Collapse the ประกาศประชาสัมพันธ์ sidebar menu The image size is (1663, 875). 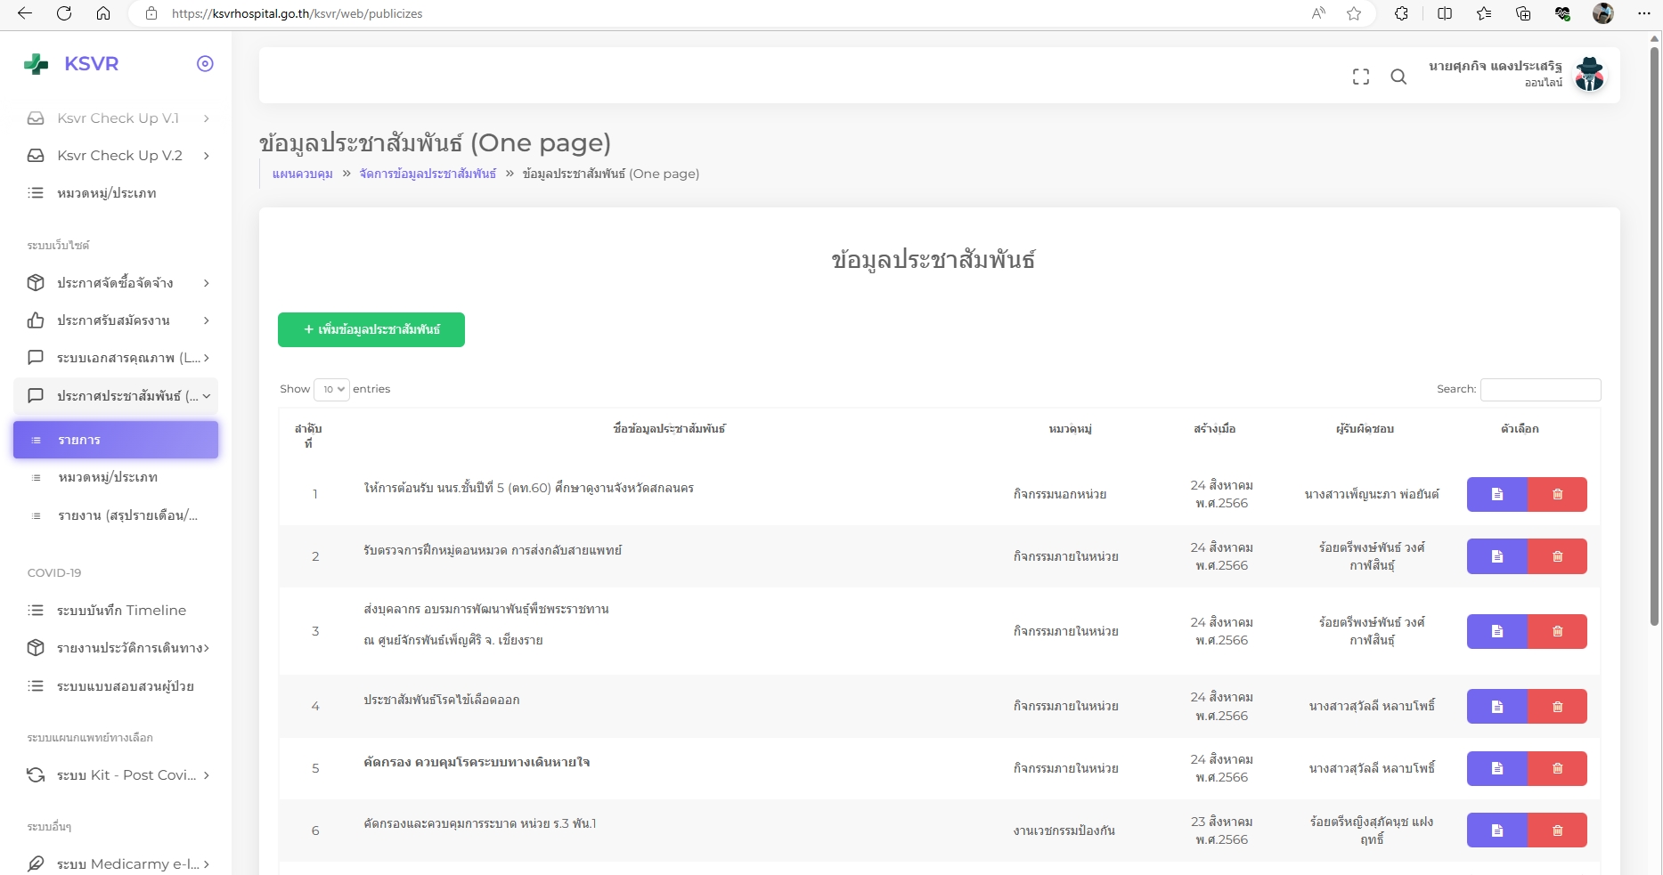[x=118, y=396]
